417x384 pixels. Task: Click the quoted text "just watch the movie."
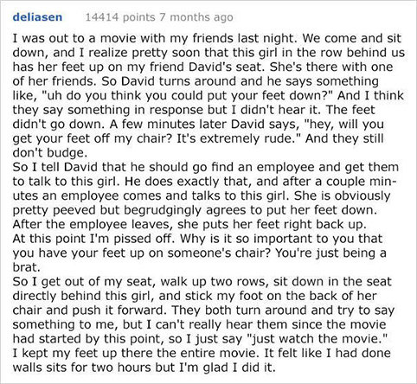coord(315,338)
